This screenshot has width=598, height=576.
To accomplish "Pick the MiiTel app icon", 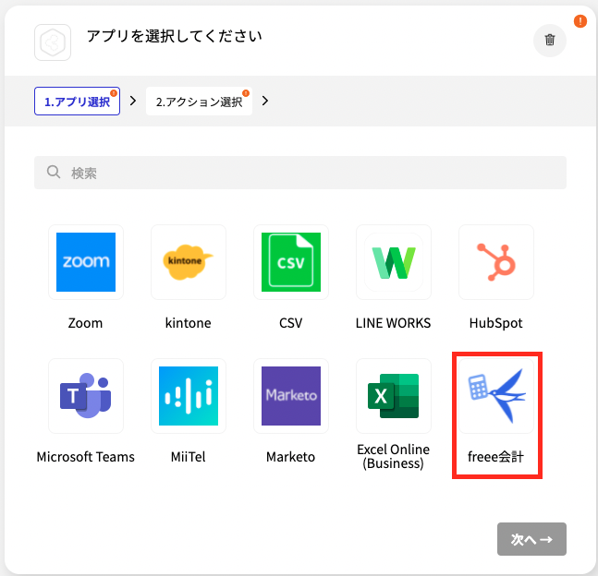I will coord(189,396).
